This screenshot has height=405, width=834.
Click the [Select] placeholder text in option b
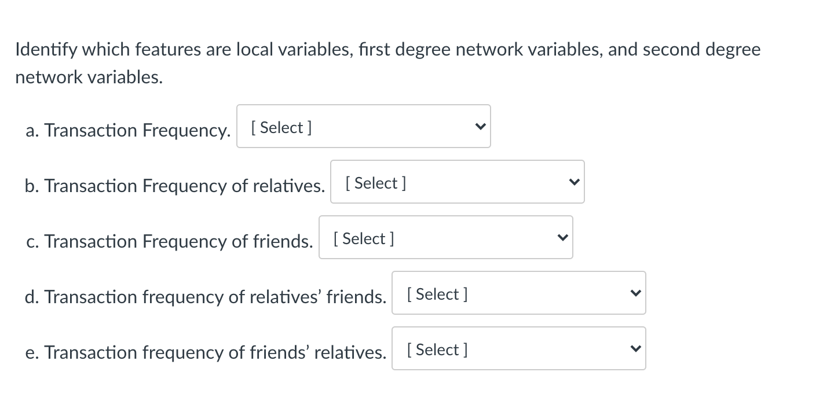point(375,183)
